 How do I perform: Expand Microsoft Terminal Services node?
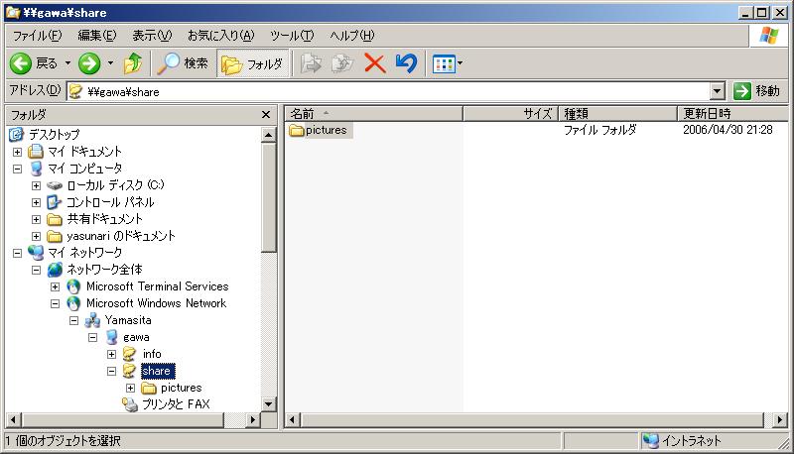click(x=56, y=286)
